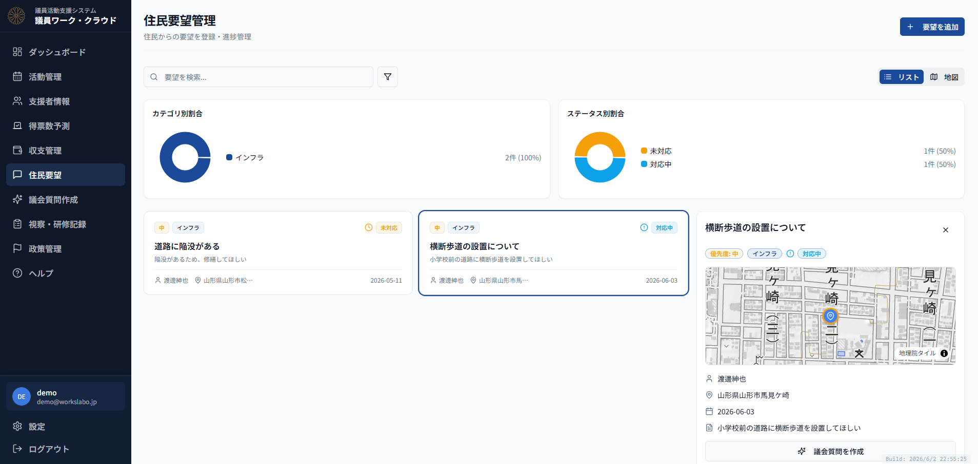Go to 視察・研修記録
The width and height of the screenshot is (978, 464).
tap(66, 224)
